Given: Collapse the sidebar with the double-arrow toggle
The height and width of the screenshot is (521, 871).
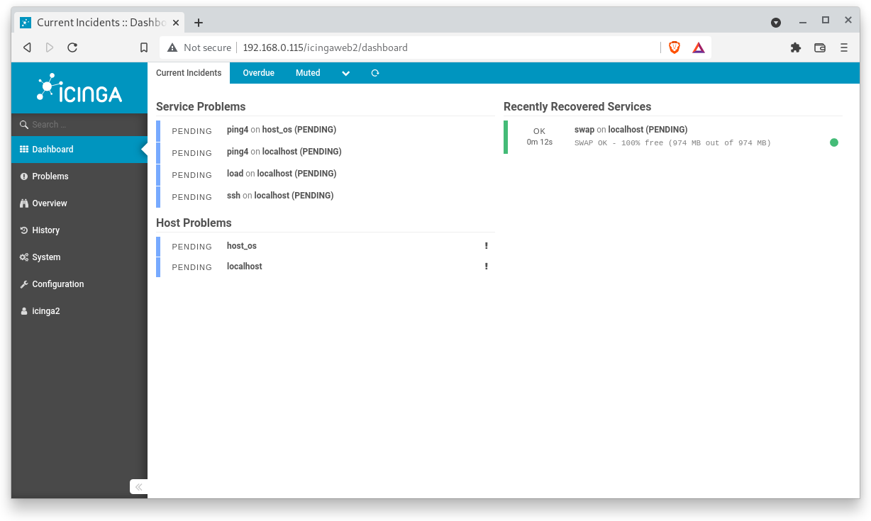Looking at the screenshot, I should coord(138,487).
